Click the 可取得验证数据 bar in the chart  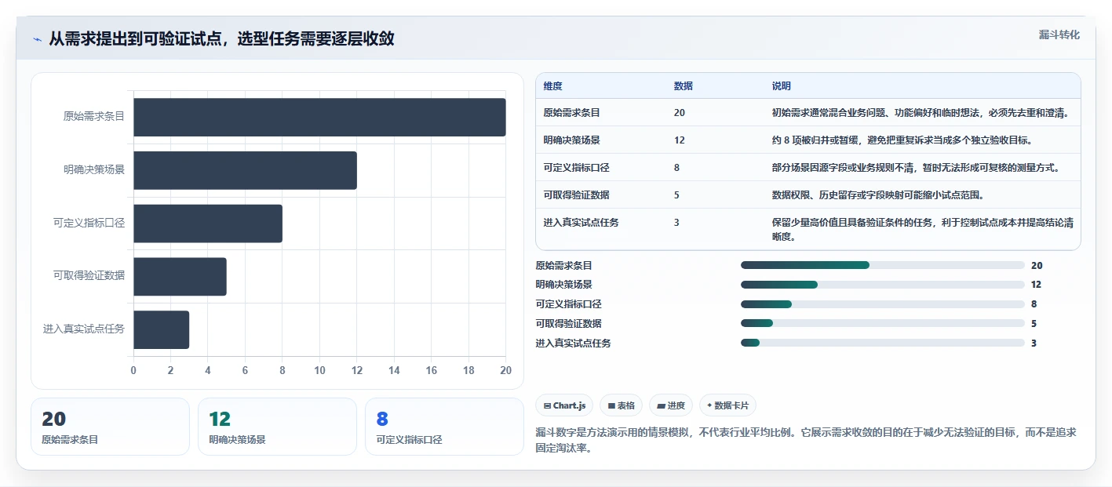tap(180, 277)
